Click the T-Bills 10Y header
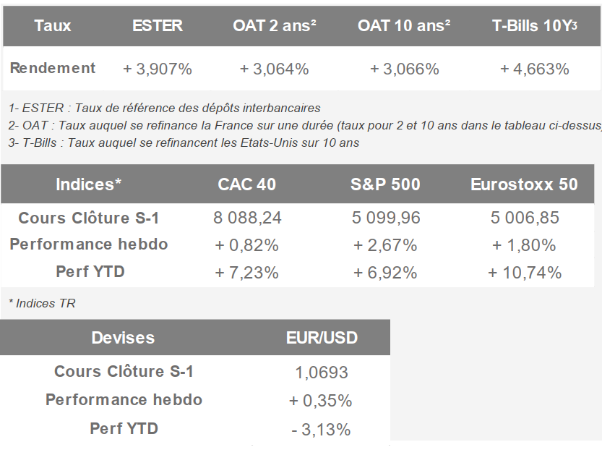602x455 pixels. (534, 26)
